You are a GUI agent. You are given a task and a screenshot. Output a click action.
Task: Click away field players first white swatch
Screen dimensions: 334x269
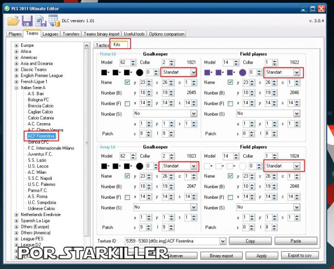[207, 167]
